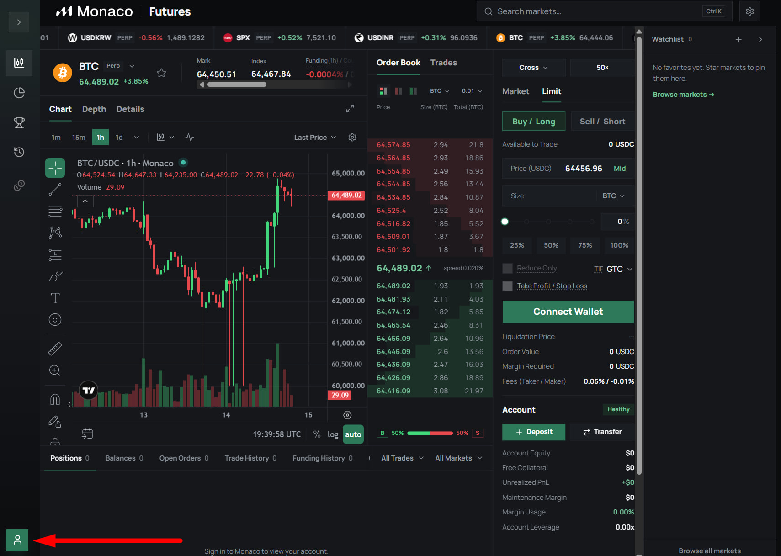
Task: Enter fullscreen chart mode
Action: [x=350, y=109]
